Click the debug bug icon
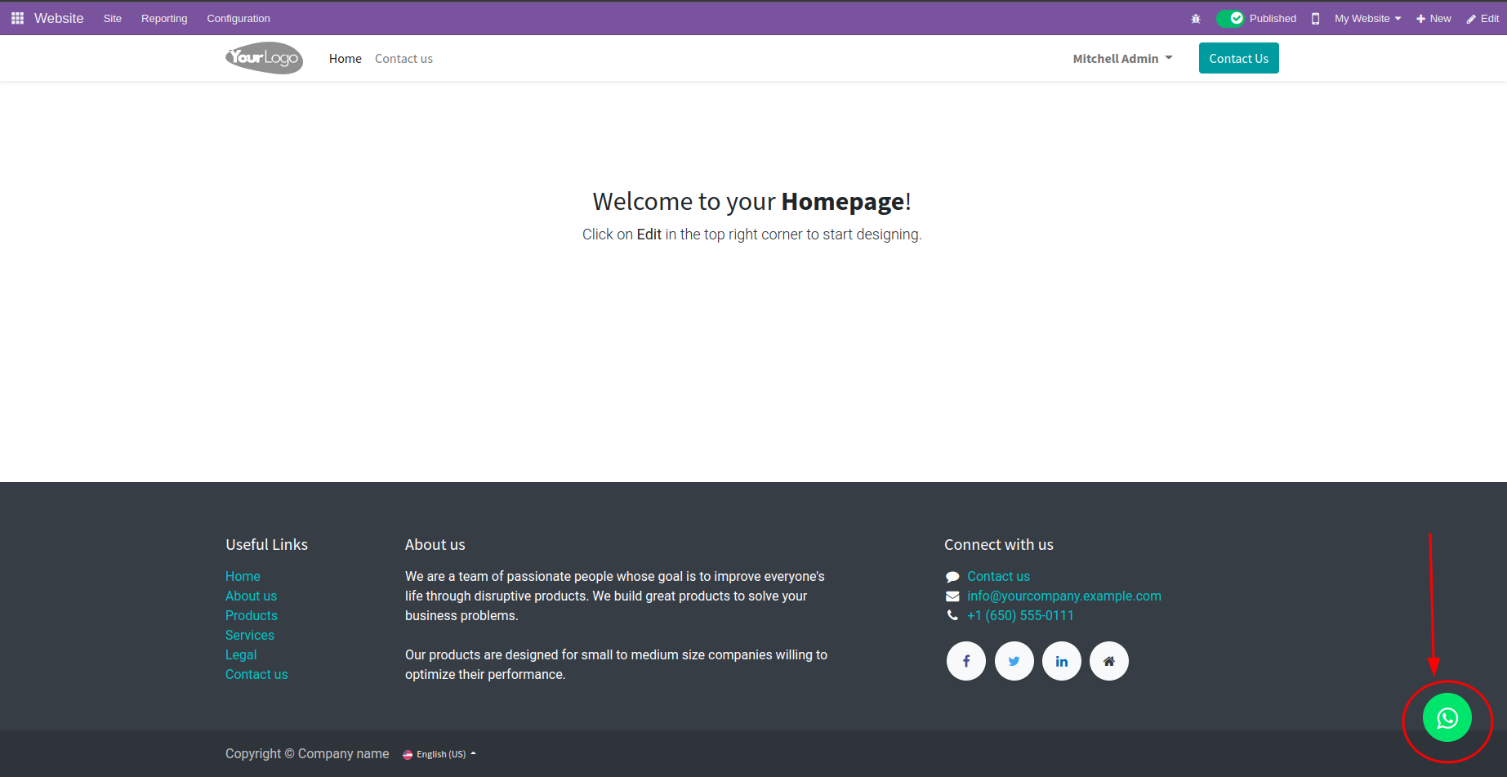Viewport: 1507px width, 777px height. (1196, 18)
